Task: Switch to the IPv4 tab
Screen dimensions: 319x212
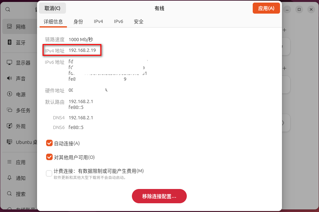Action: [98, 21]
